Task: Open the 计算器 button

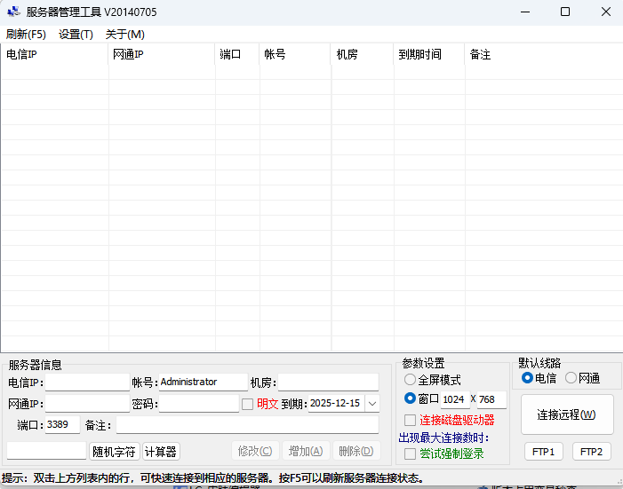Action: pyautogui.click(x=161, y=452)
